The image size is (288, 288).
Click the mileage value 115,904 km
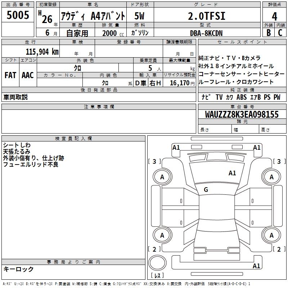point(42,52)
